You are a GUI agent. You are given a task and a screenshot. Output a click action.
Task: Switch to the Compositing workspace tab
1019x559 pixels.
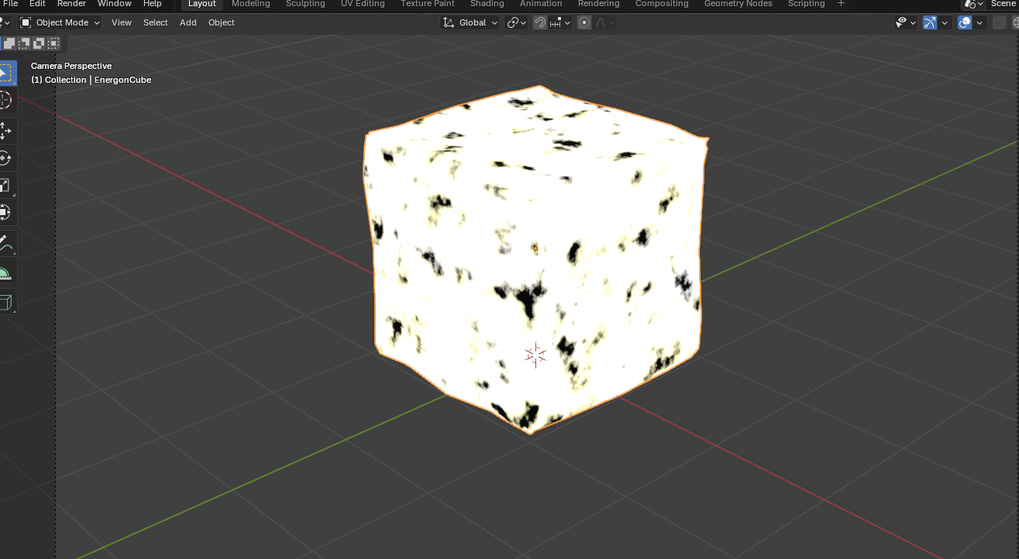[x=662, y=4]
